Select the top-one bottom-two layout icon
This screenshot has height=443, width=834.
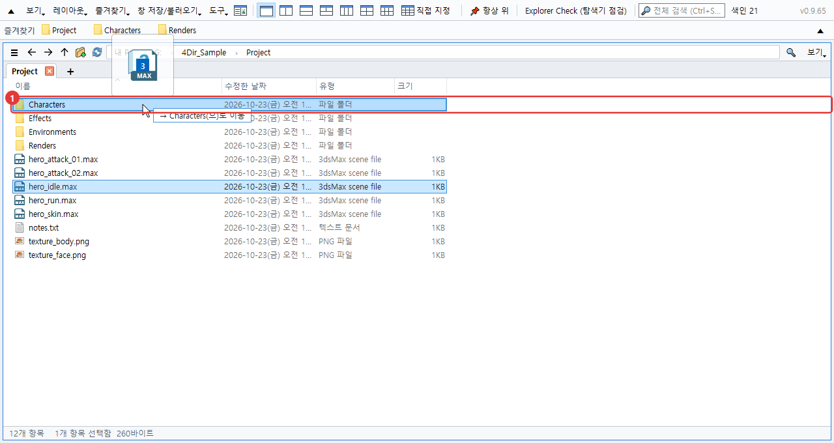click(326, 11)
